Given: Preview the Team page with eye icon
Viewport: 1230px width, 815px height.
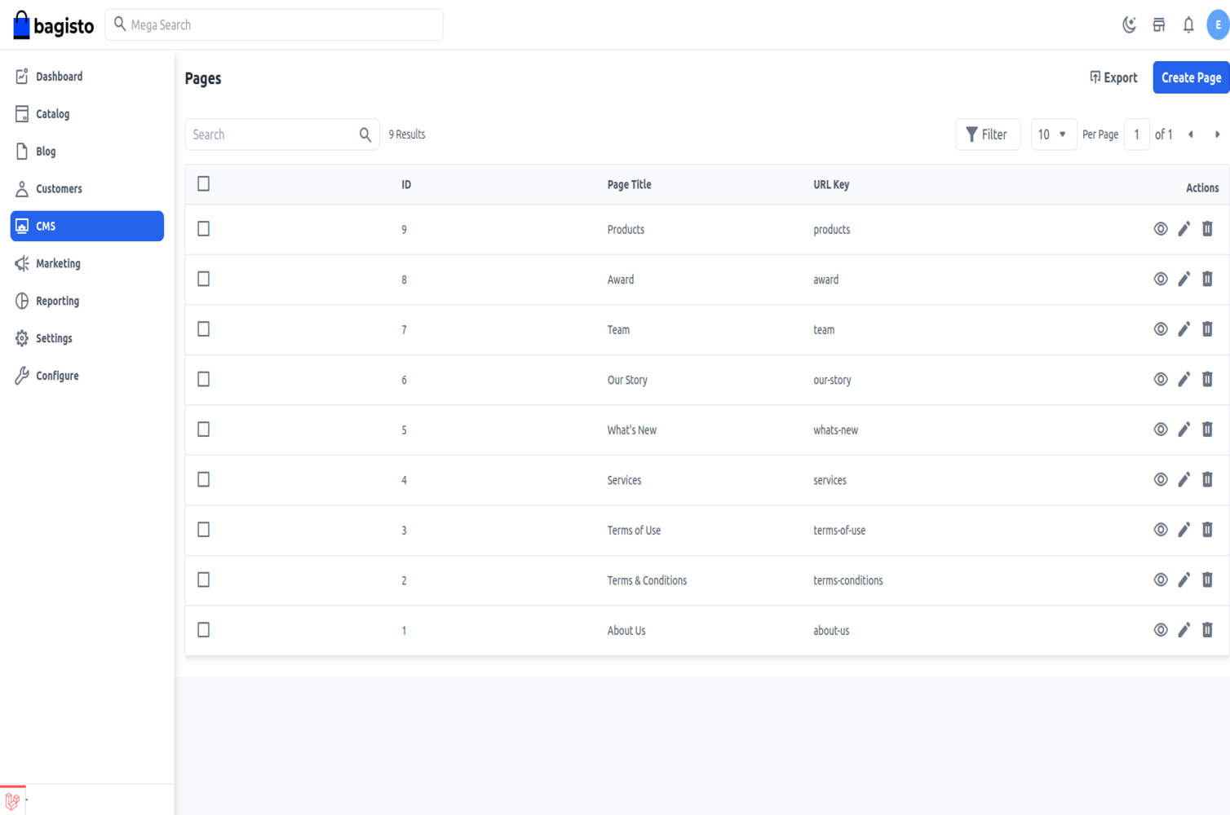Looking at the screenshot, I should coord(1161,329).
